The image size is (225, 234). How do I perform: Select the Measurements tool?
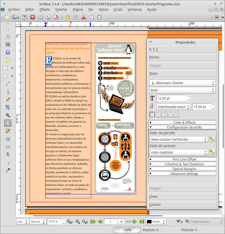pos(8,155)
